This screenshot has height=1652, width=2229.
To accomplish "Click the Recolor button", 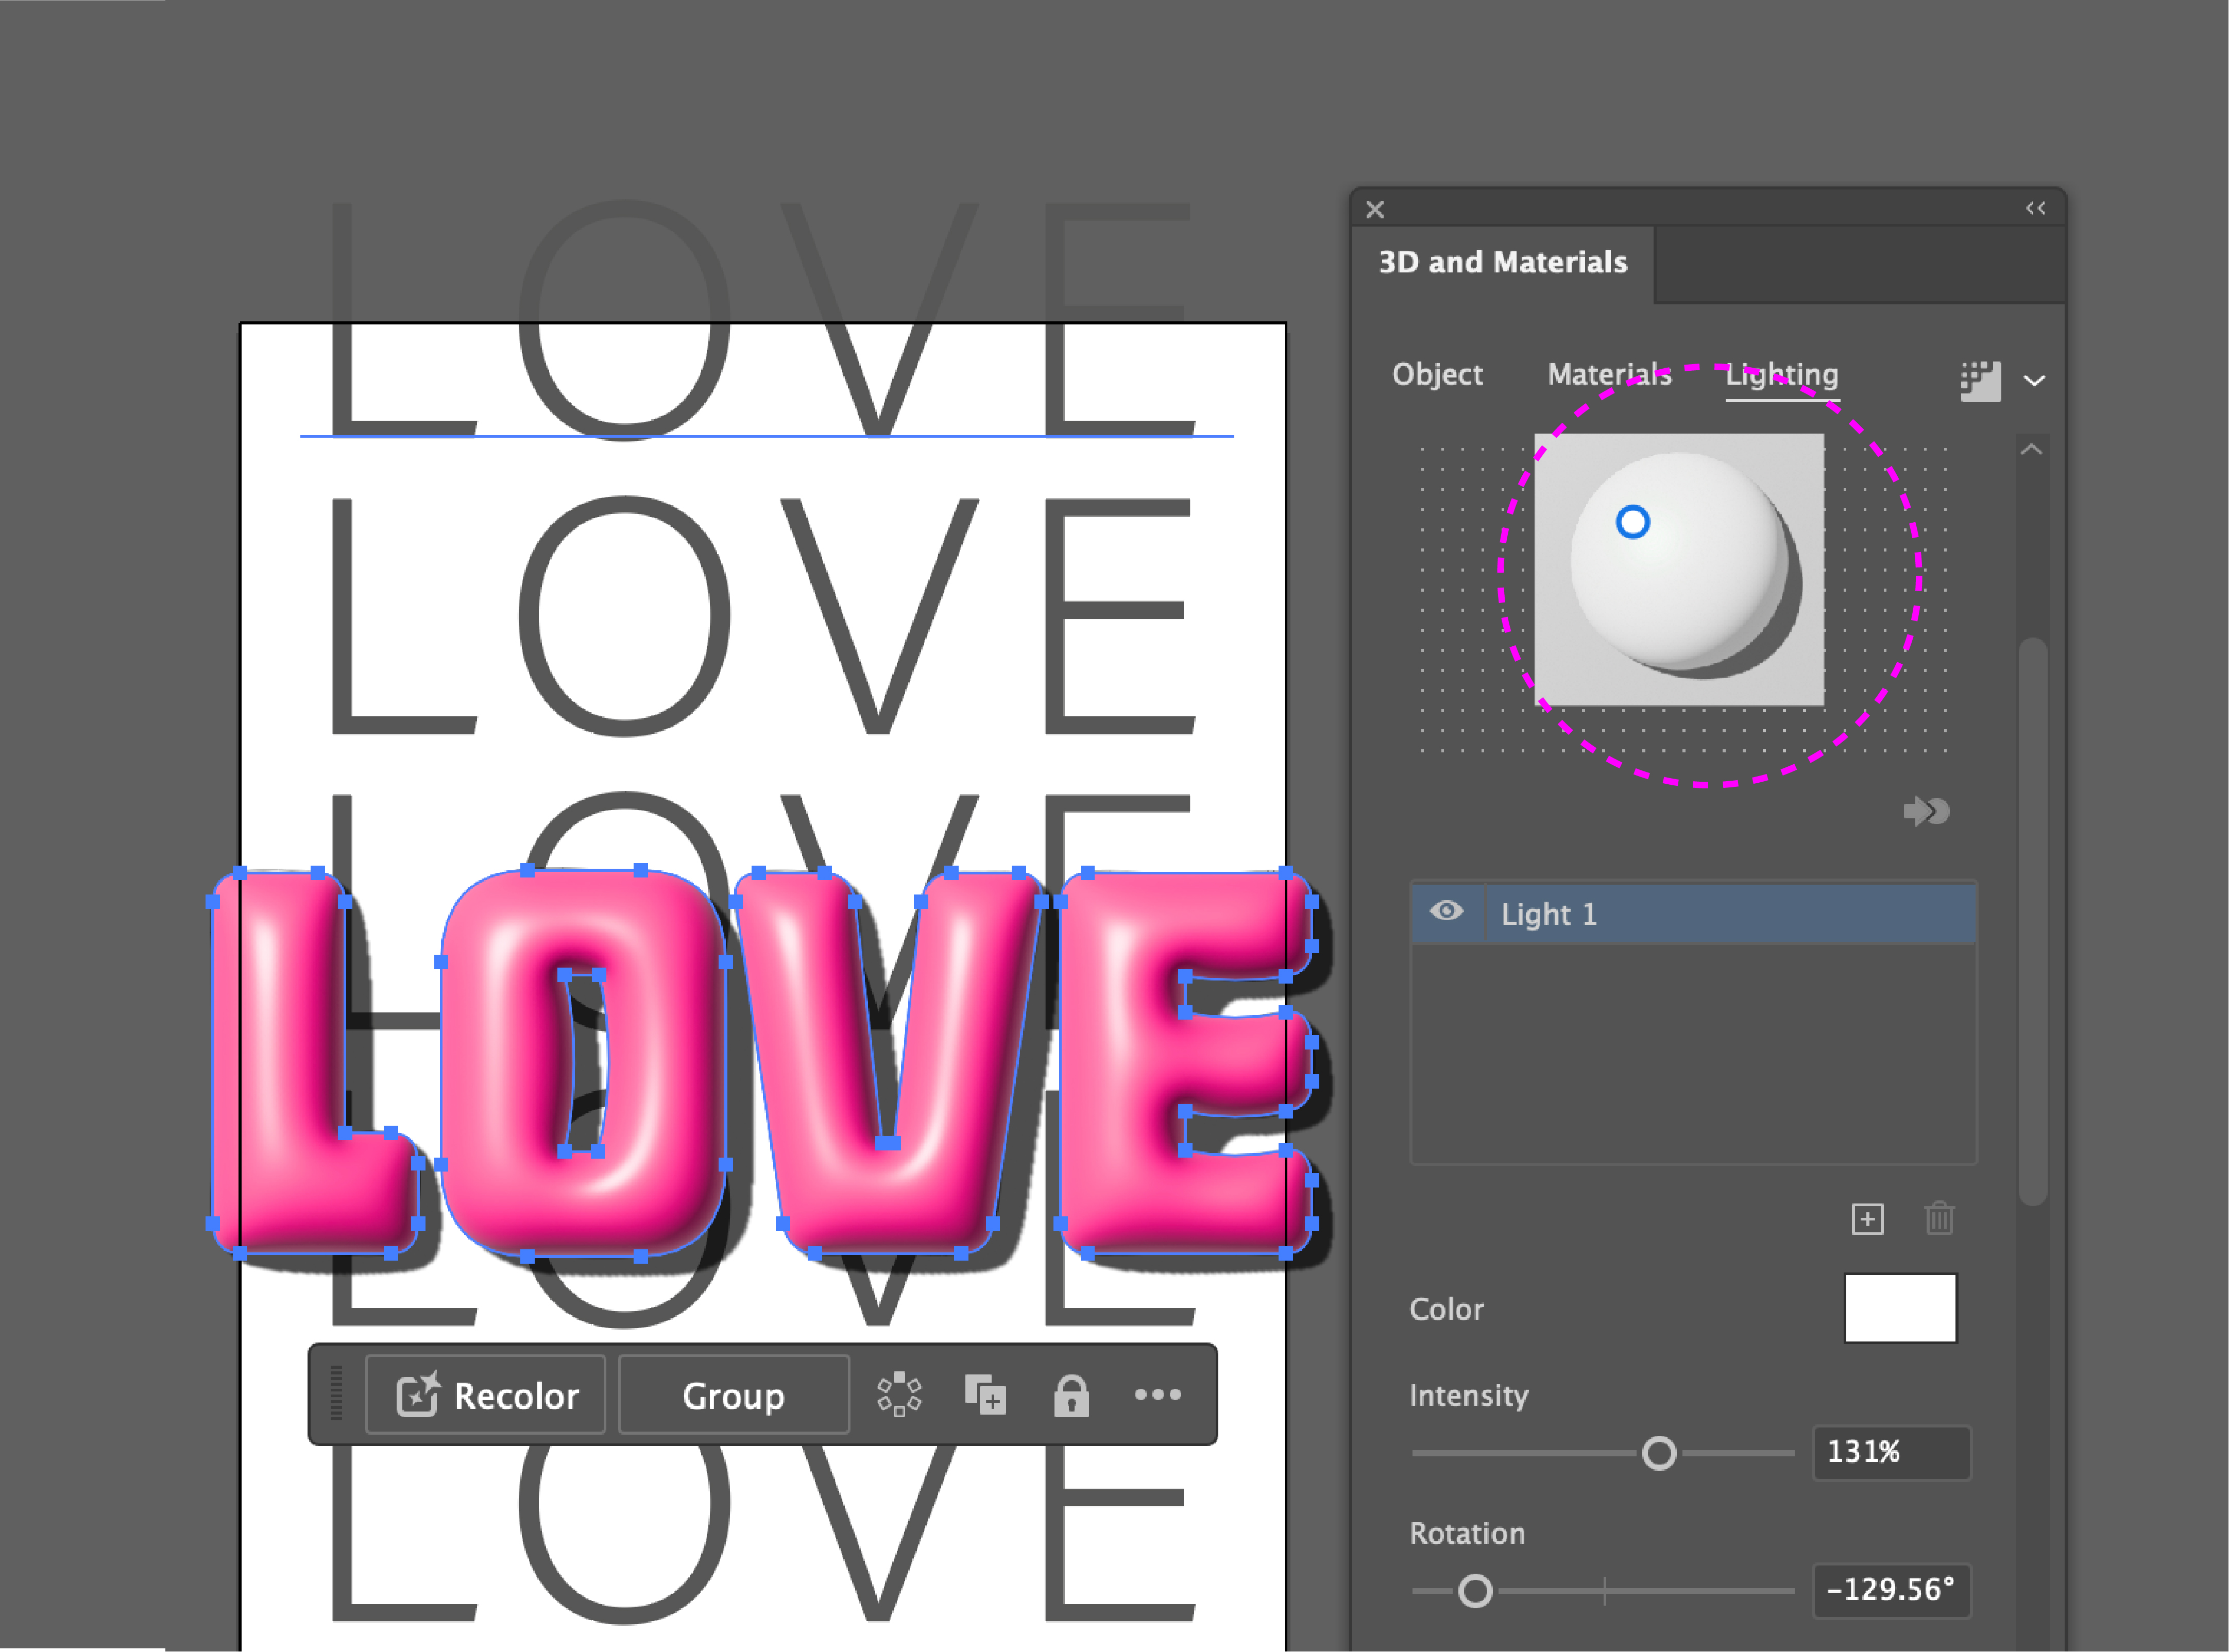I will (x=486, y=1395).
